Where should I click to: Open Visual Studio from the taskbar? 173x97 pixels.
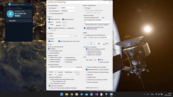click(97, 94)
